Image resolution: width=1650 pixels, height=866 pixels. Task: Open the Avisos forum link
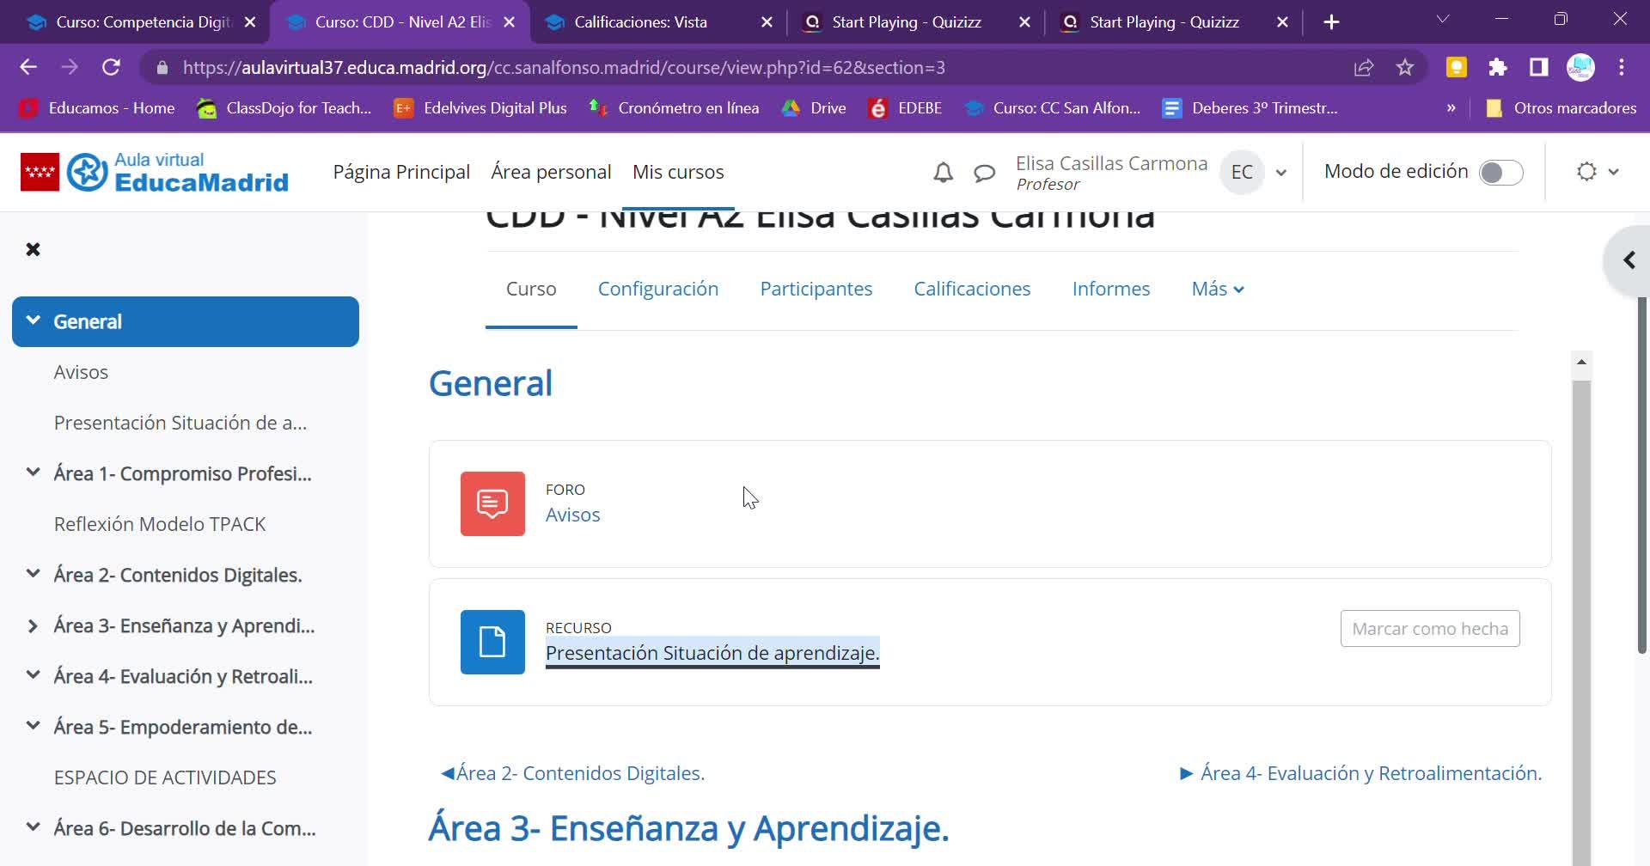pos(572,515)
